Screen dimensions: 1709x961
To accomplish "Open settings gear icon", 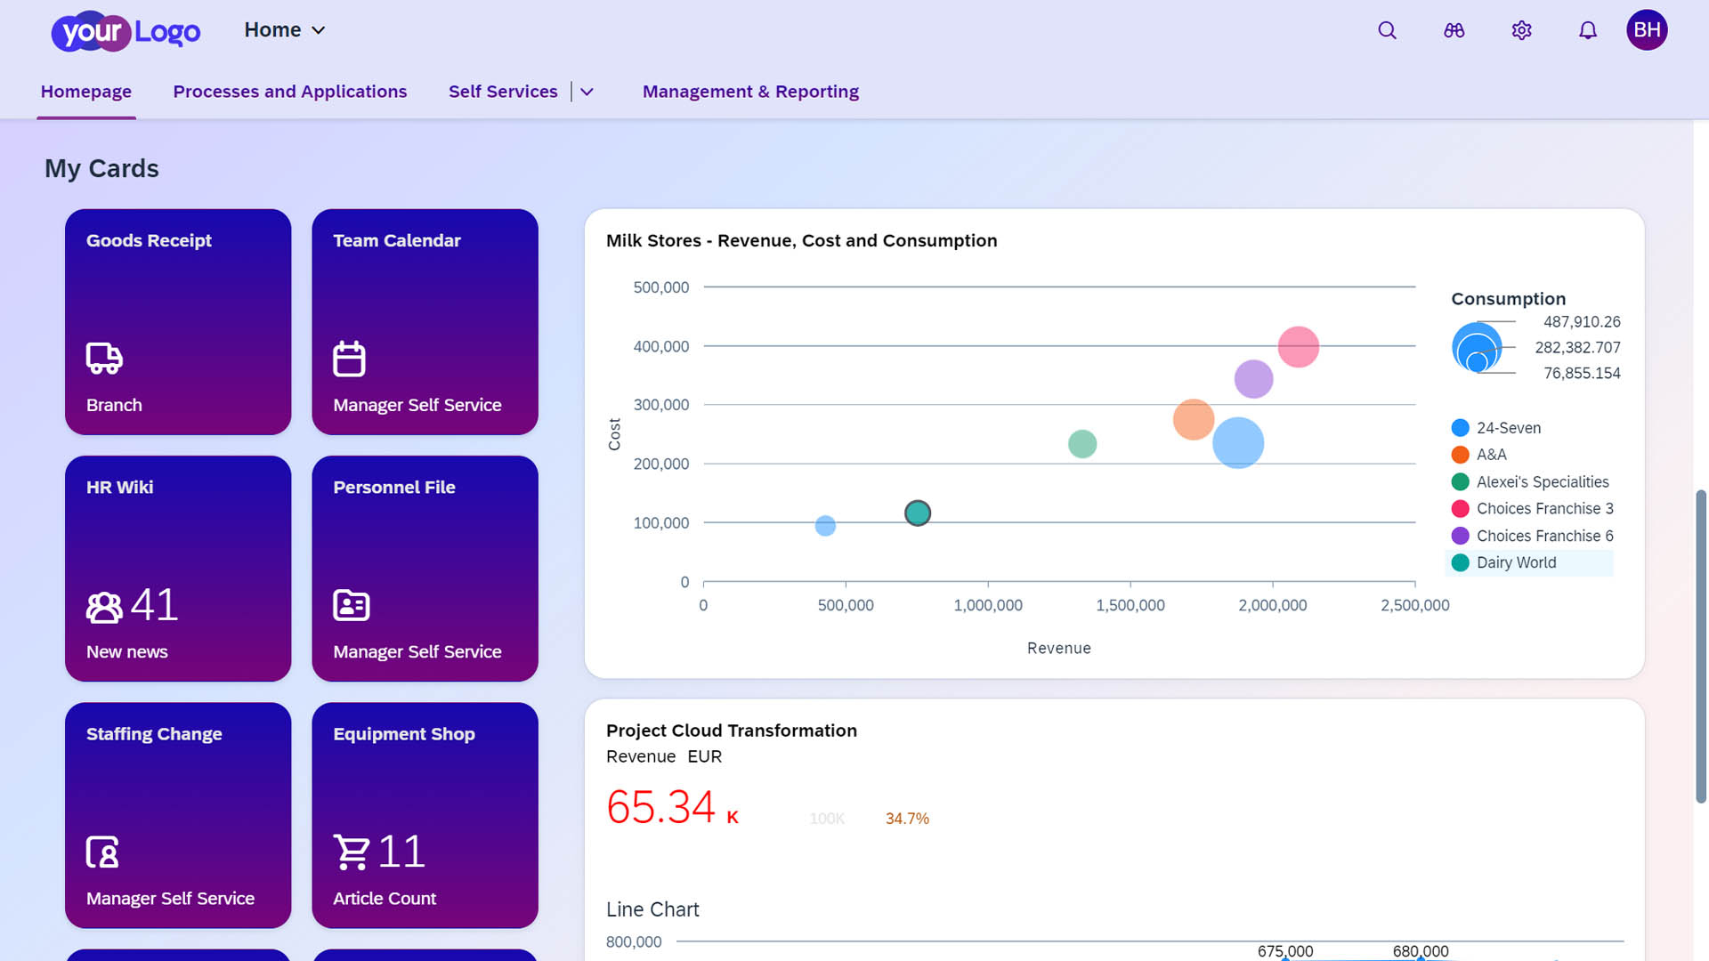I will (x=1521, y=30).
